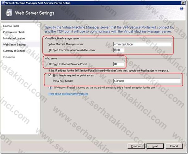Go back with the Previous button
188x154 pixels.
(x=136, y=146)
